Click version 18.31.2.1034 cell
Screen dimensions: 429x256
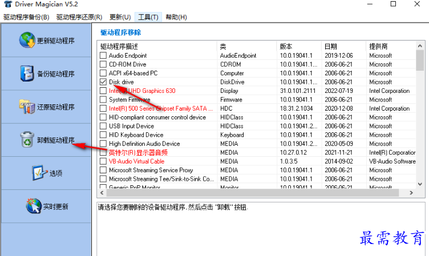point(296,108)
